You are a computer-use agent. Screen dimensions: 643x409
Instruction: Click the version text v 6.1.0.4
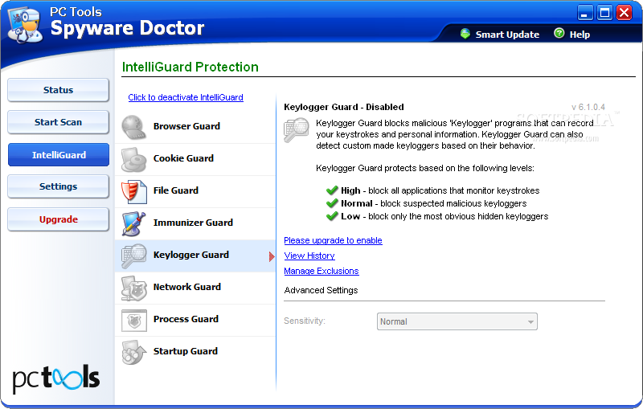click(588, 107)
